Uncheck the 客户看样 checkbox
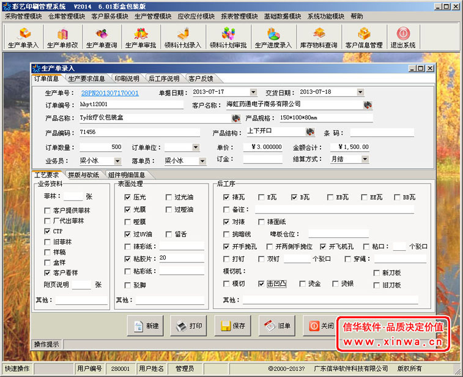463x377 pixels. [x=47, y=273]
